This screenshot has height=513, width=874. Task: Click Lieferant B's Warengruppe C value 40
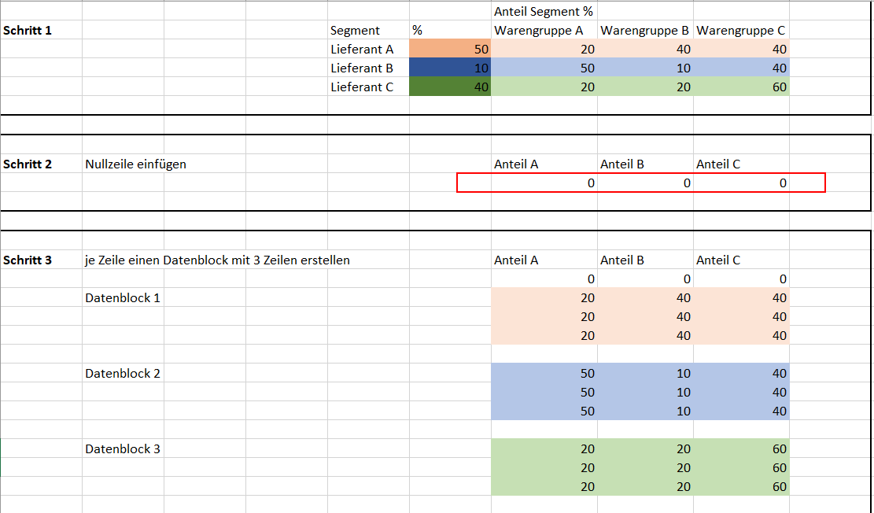click(x=741, y=68)
